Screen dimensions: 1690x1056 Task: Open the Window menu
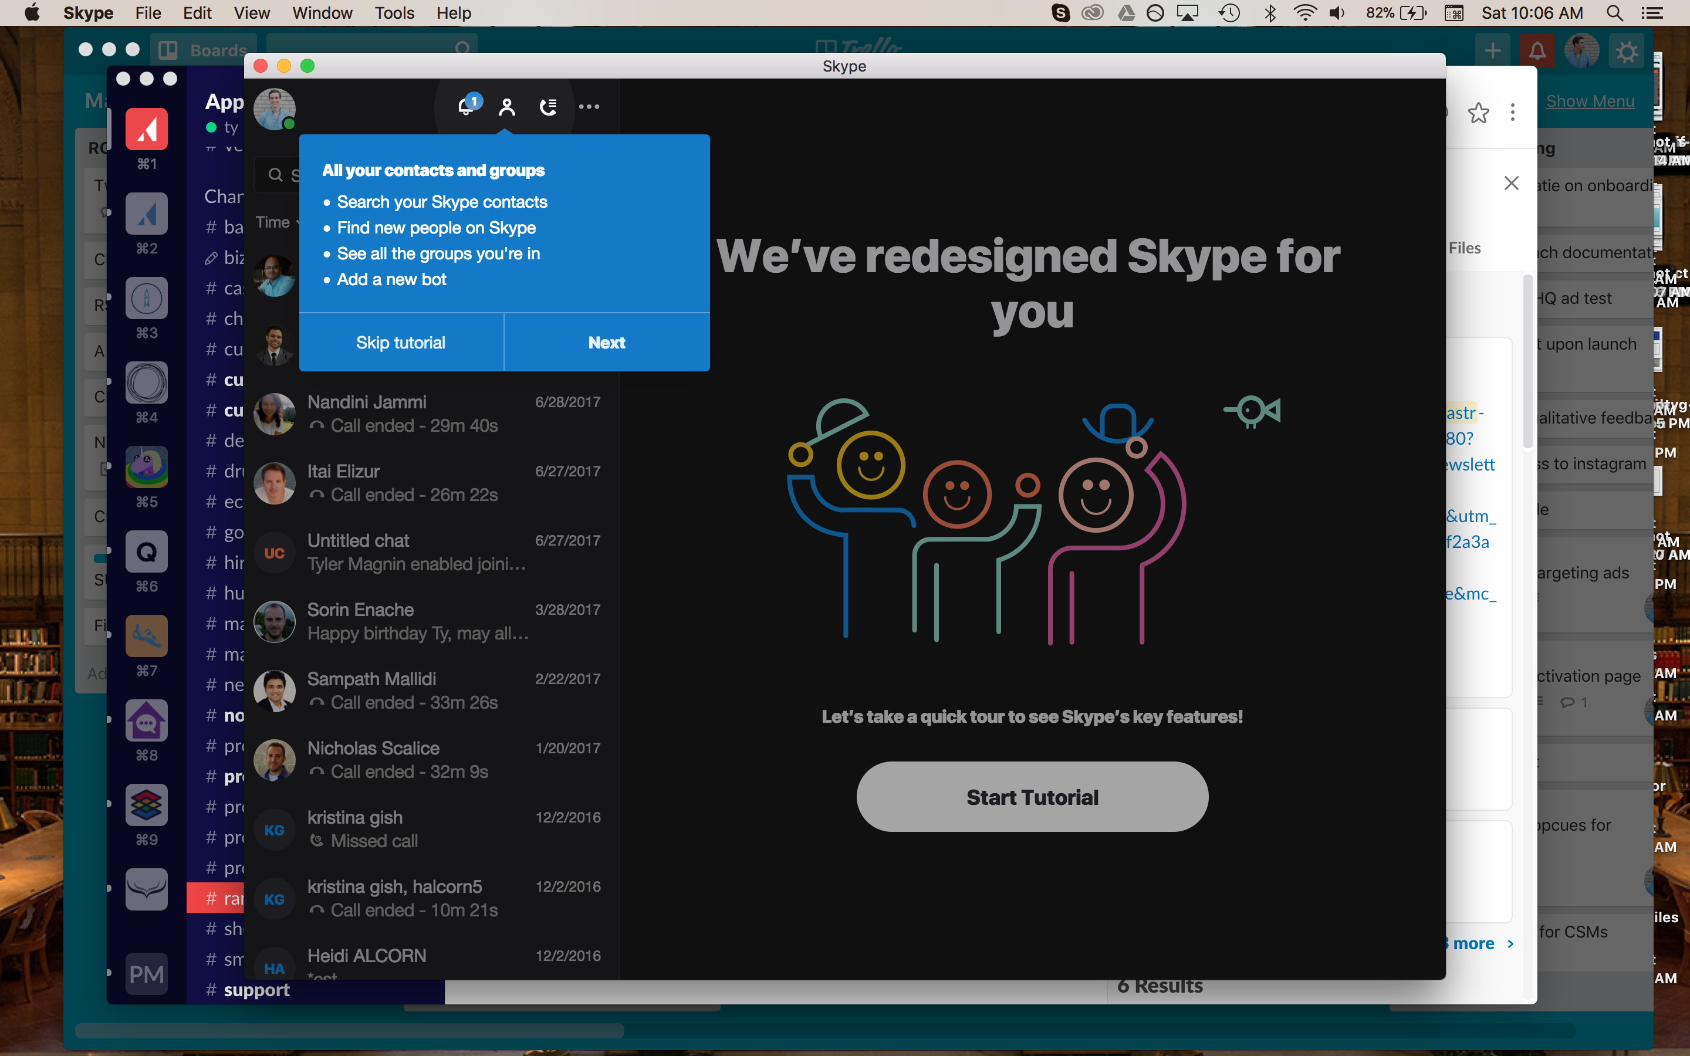click(x=323, y=12)
